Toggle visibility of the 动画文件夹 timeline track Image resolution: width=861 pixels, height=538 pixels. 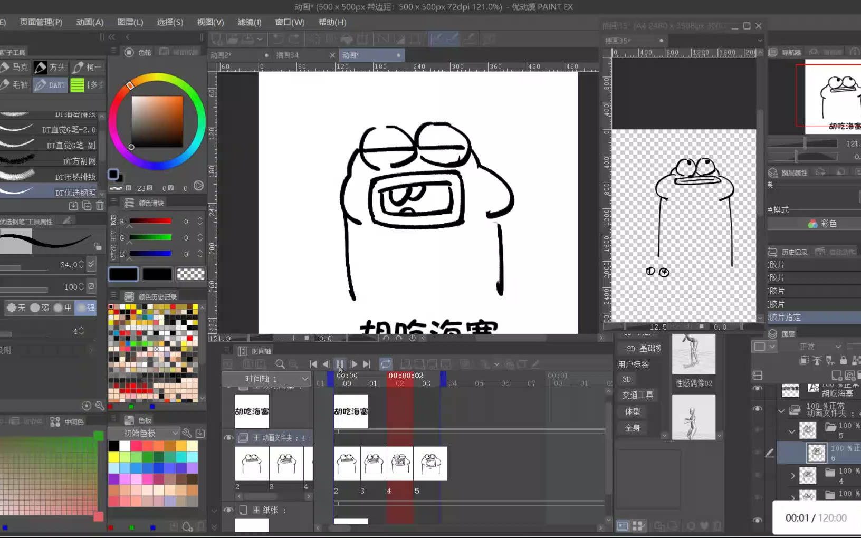coord(228,438)
